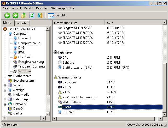
Task: Click the folder Up level toolbar icon
Action: tap(24, 15)
